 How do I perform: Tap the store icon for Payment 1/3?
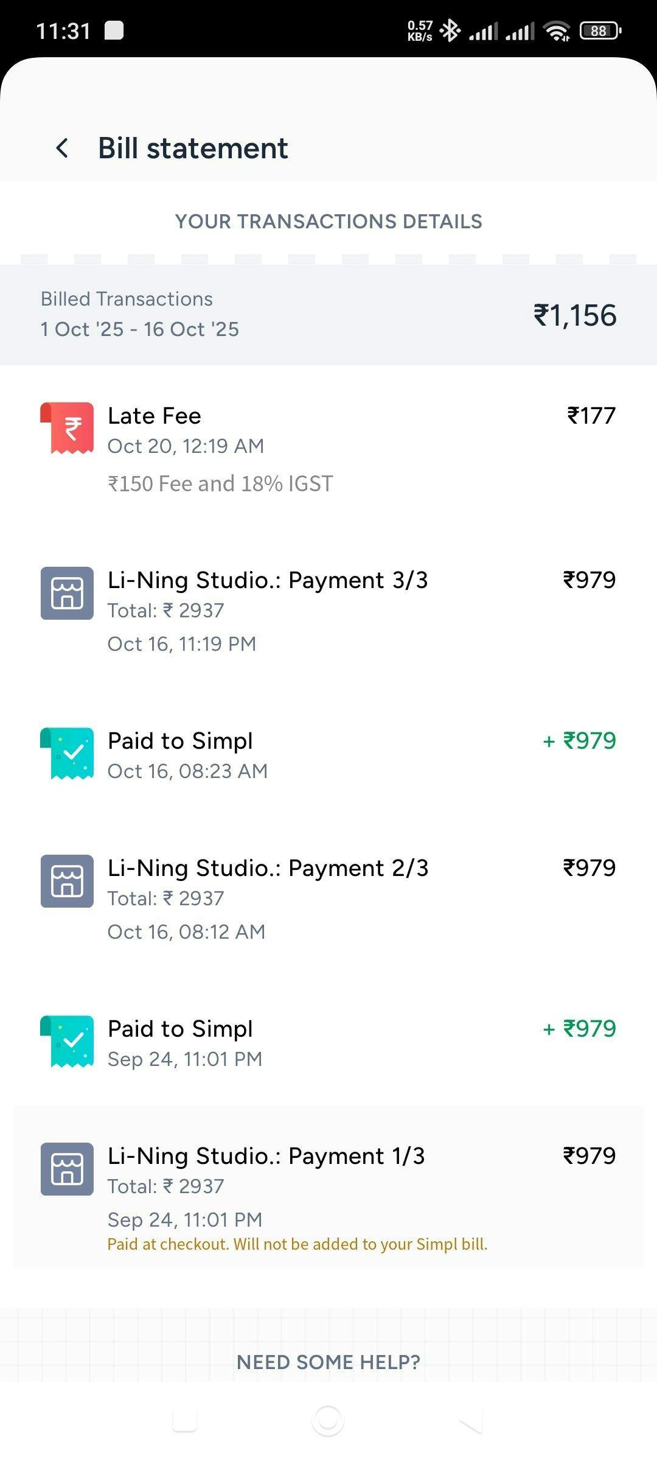coord(67,1169)
